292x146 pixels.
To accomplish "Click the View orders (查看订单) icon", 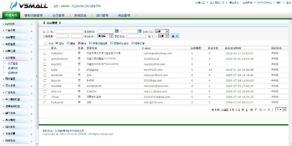I will pyautogui.click(x=133, y=43).
